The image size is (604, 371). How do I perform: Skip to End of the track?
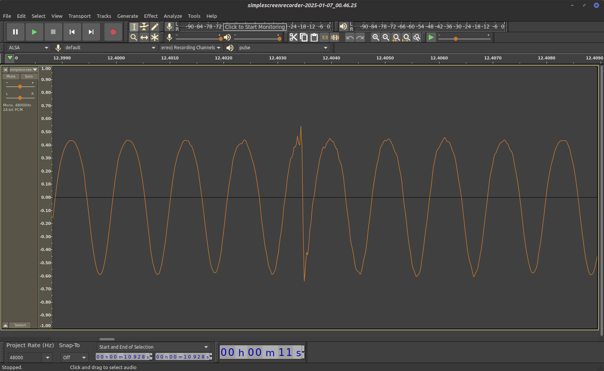91,32
